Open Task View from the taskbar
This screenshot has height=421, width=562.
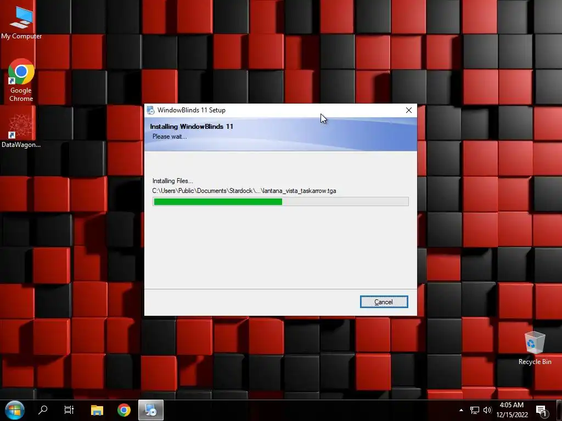69,410
